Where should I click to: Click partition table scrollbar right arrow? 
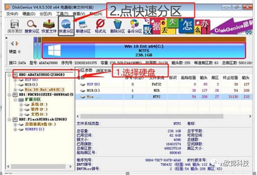(250, 116)
